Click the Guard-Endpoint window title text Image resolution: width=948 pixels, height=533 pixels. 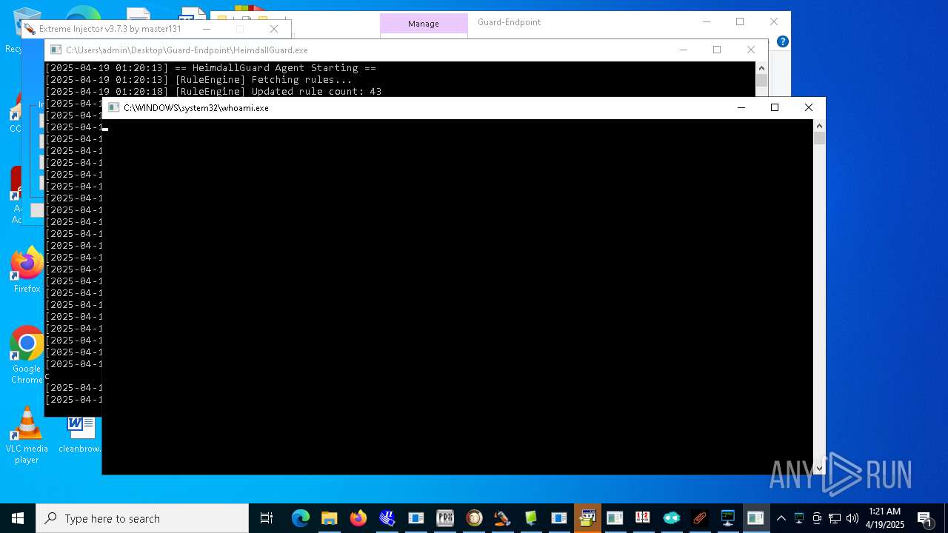tap(509, 22)
